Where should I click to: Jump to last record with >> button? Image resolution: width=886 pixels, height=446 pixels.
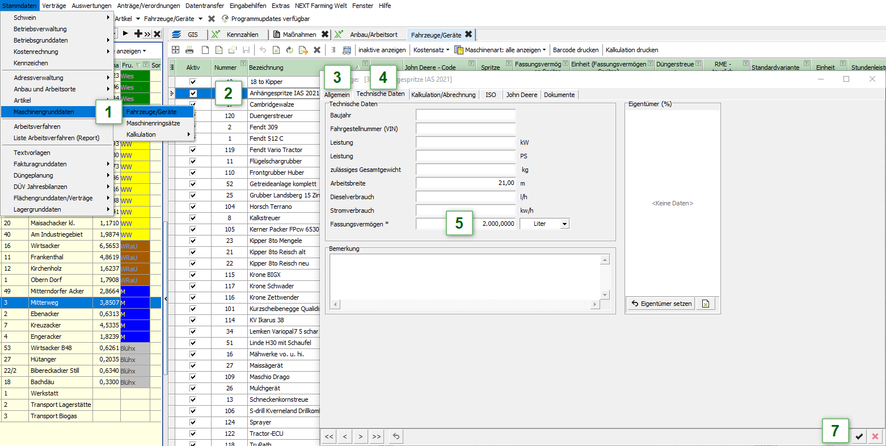pos(377,436)
